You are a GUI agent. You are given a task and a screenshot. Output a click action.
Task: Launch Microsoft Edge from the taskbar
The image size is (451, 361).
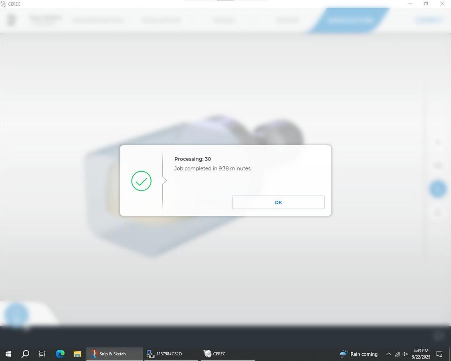pyautogui.click(x=60, y=354)
